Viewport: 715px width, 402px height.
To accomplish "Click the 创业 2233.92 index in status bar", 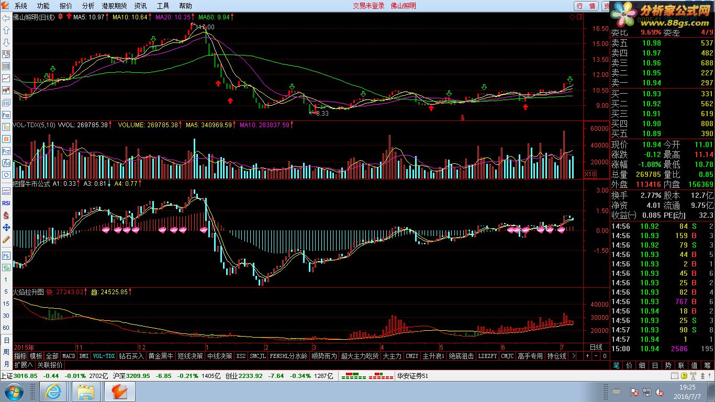I will [x=244, y=376].
